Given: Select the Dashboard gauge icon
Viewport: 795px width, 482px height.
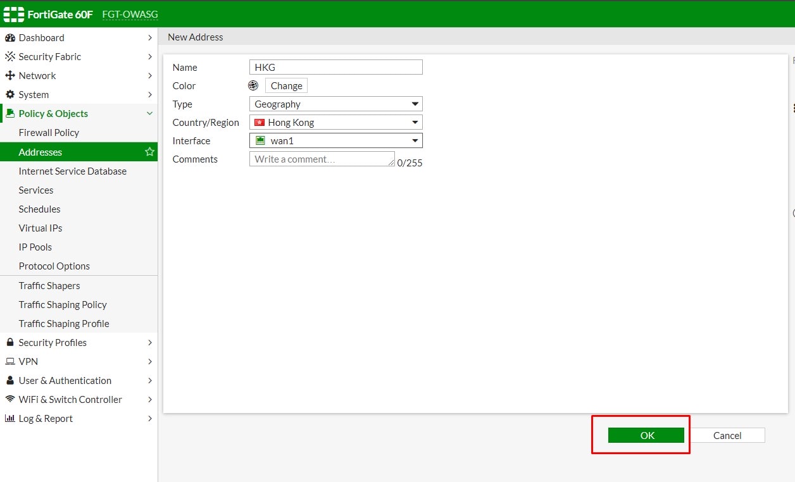Looking at the screenshot, I should tap(10, 37).
